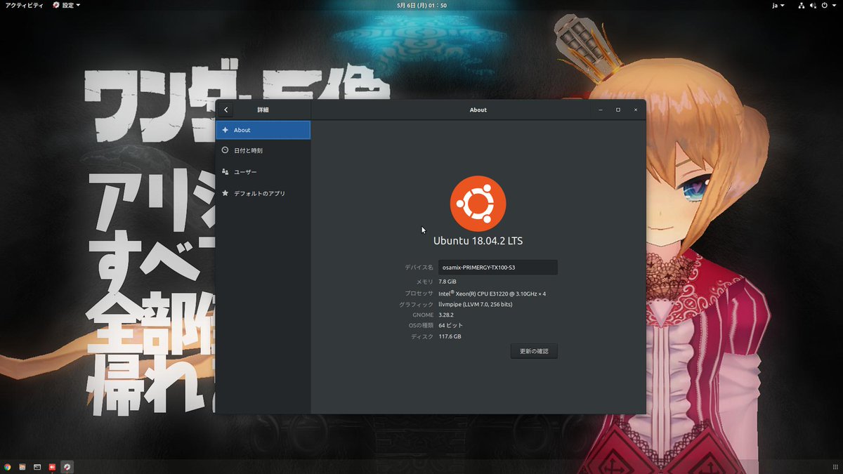Viewport: 843px width, 474px height.
Task: Launch Chrome from the taskbar
Action: [x=7, y=467]
